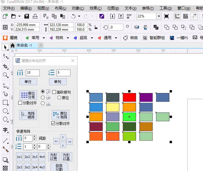Open the 编辑(E) menu

coord(26,8)
